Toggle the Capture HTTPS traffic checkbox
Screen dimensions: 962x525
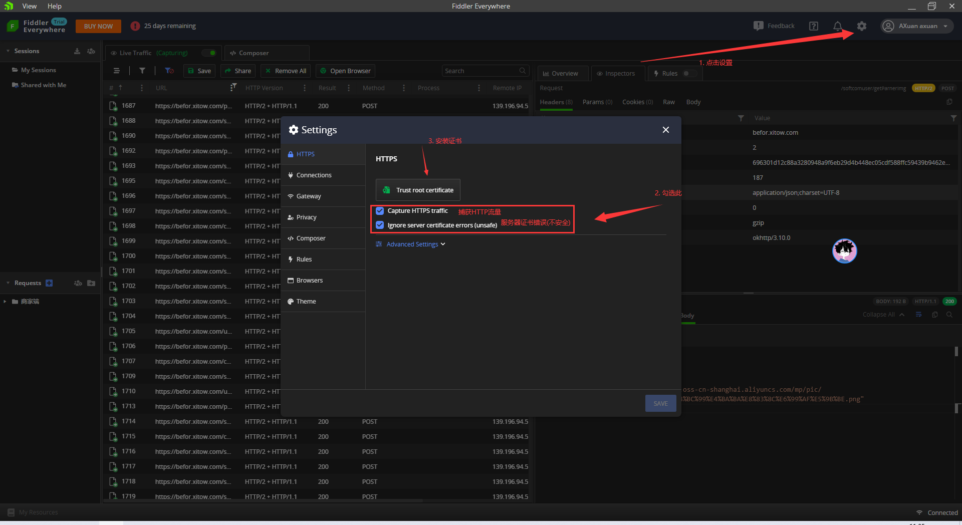coord(380,211)
